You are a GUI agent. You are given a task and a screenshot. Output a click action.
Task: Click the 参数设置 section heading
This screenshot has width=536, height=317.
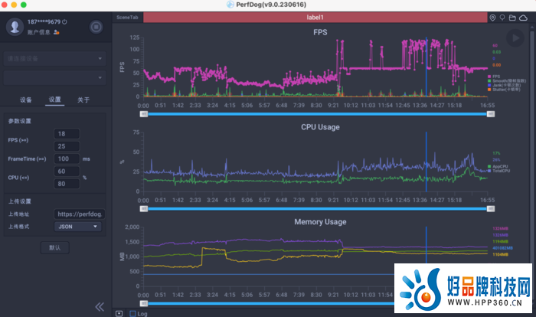point(19,121)
